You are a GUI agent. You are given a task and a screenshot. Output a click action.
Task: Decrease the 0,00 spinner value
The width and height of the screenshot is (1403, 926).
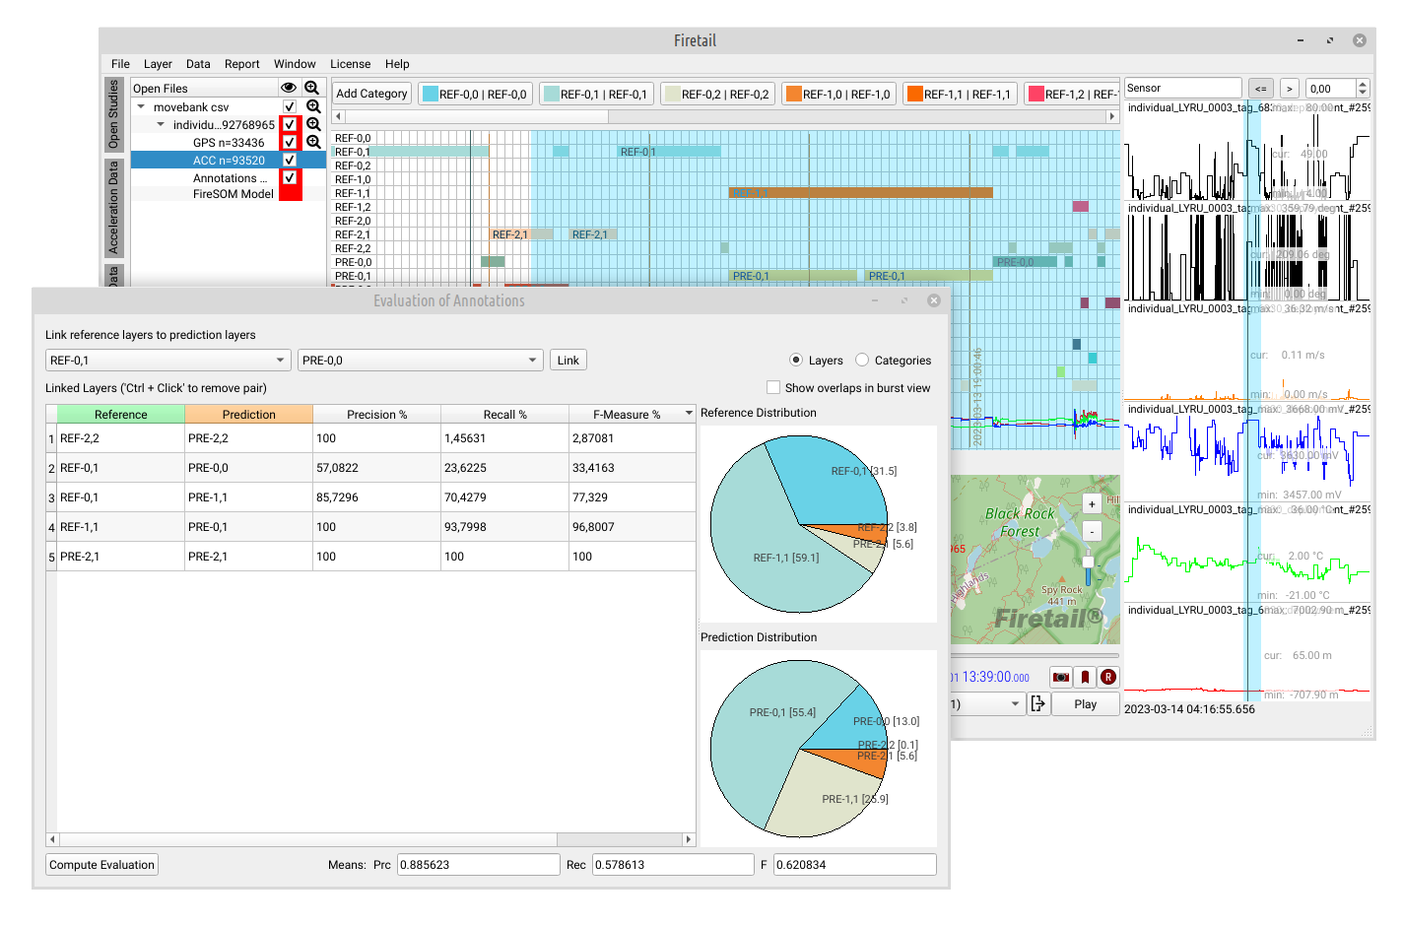(1363, 93)
